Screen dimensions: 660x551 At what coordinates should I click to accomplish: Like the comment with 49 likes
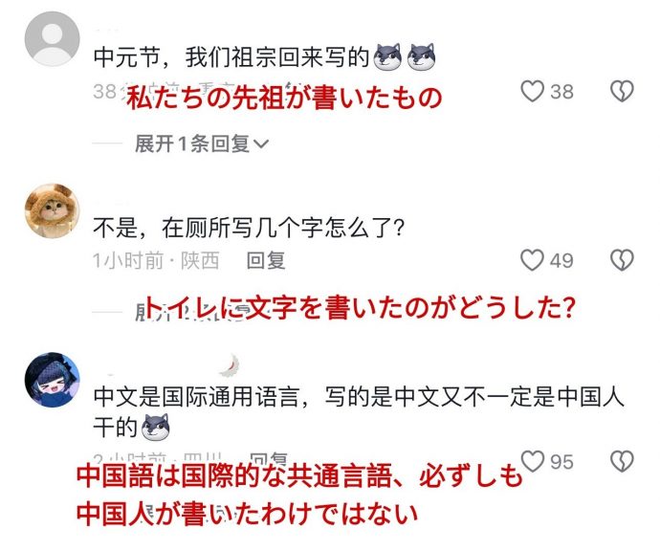click(x=532, y=260)
